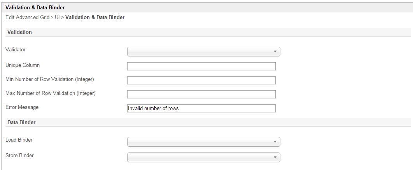Screen dimensions: 413x170
Task: Click the Min Number of Row Validation label
Action: 50,79
